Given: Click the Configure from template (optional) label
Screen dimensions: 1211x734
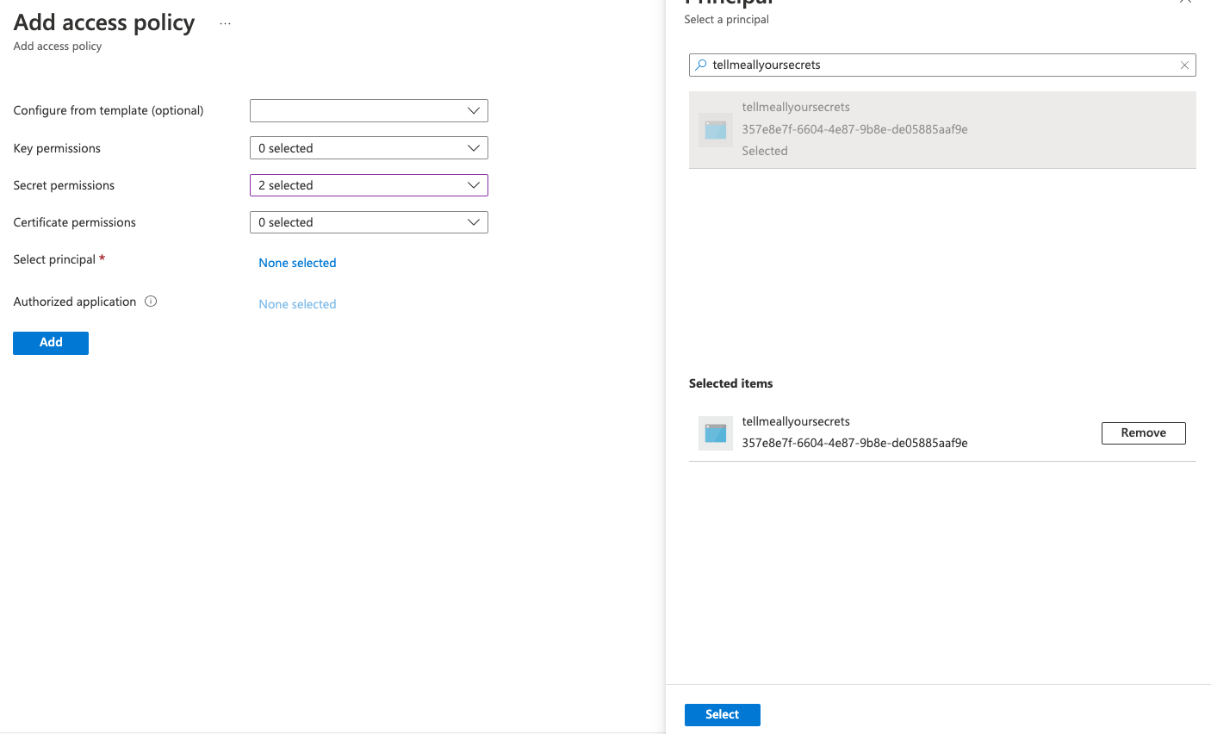Looking at the screenshot, I should click(x=109, y=110).
